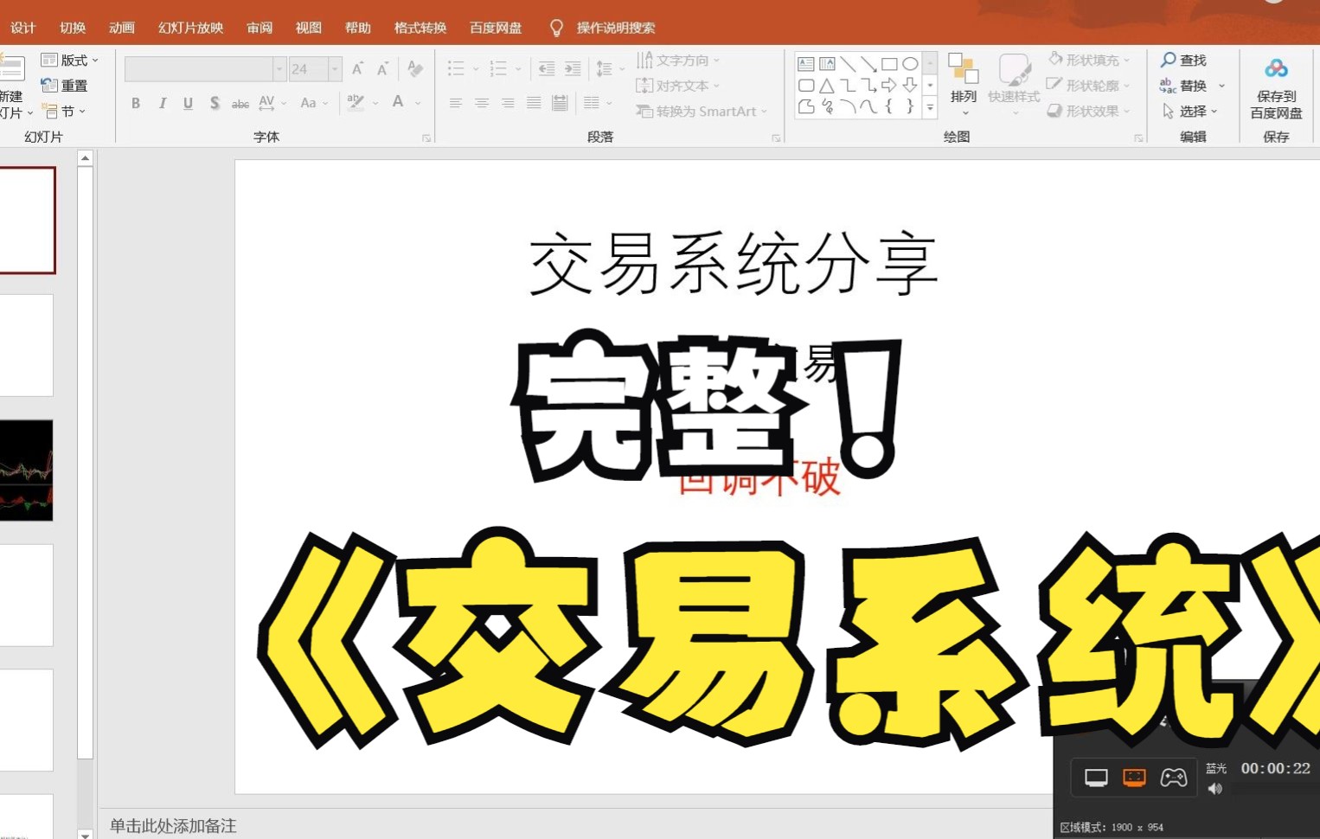Viewport: 1320px width, 839px height.
Task: Toggle Italic formatting button
Action: 162,103
